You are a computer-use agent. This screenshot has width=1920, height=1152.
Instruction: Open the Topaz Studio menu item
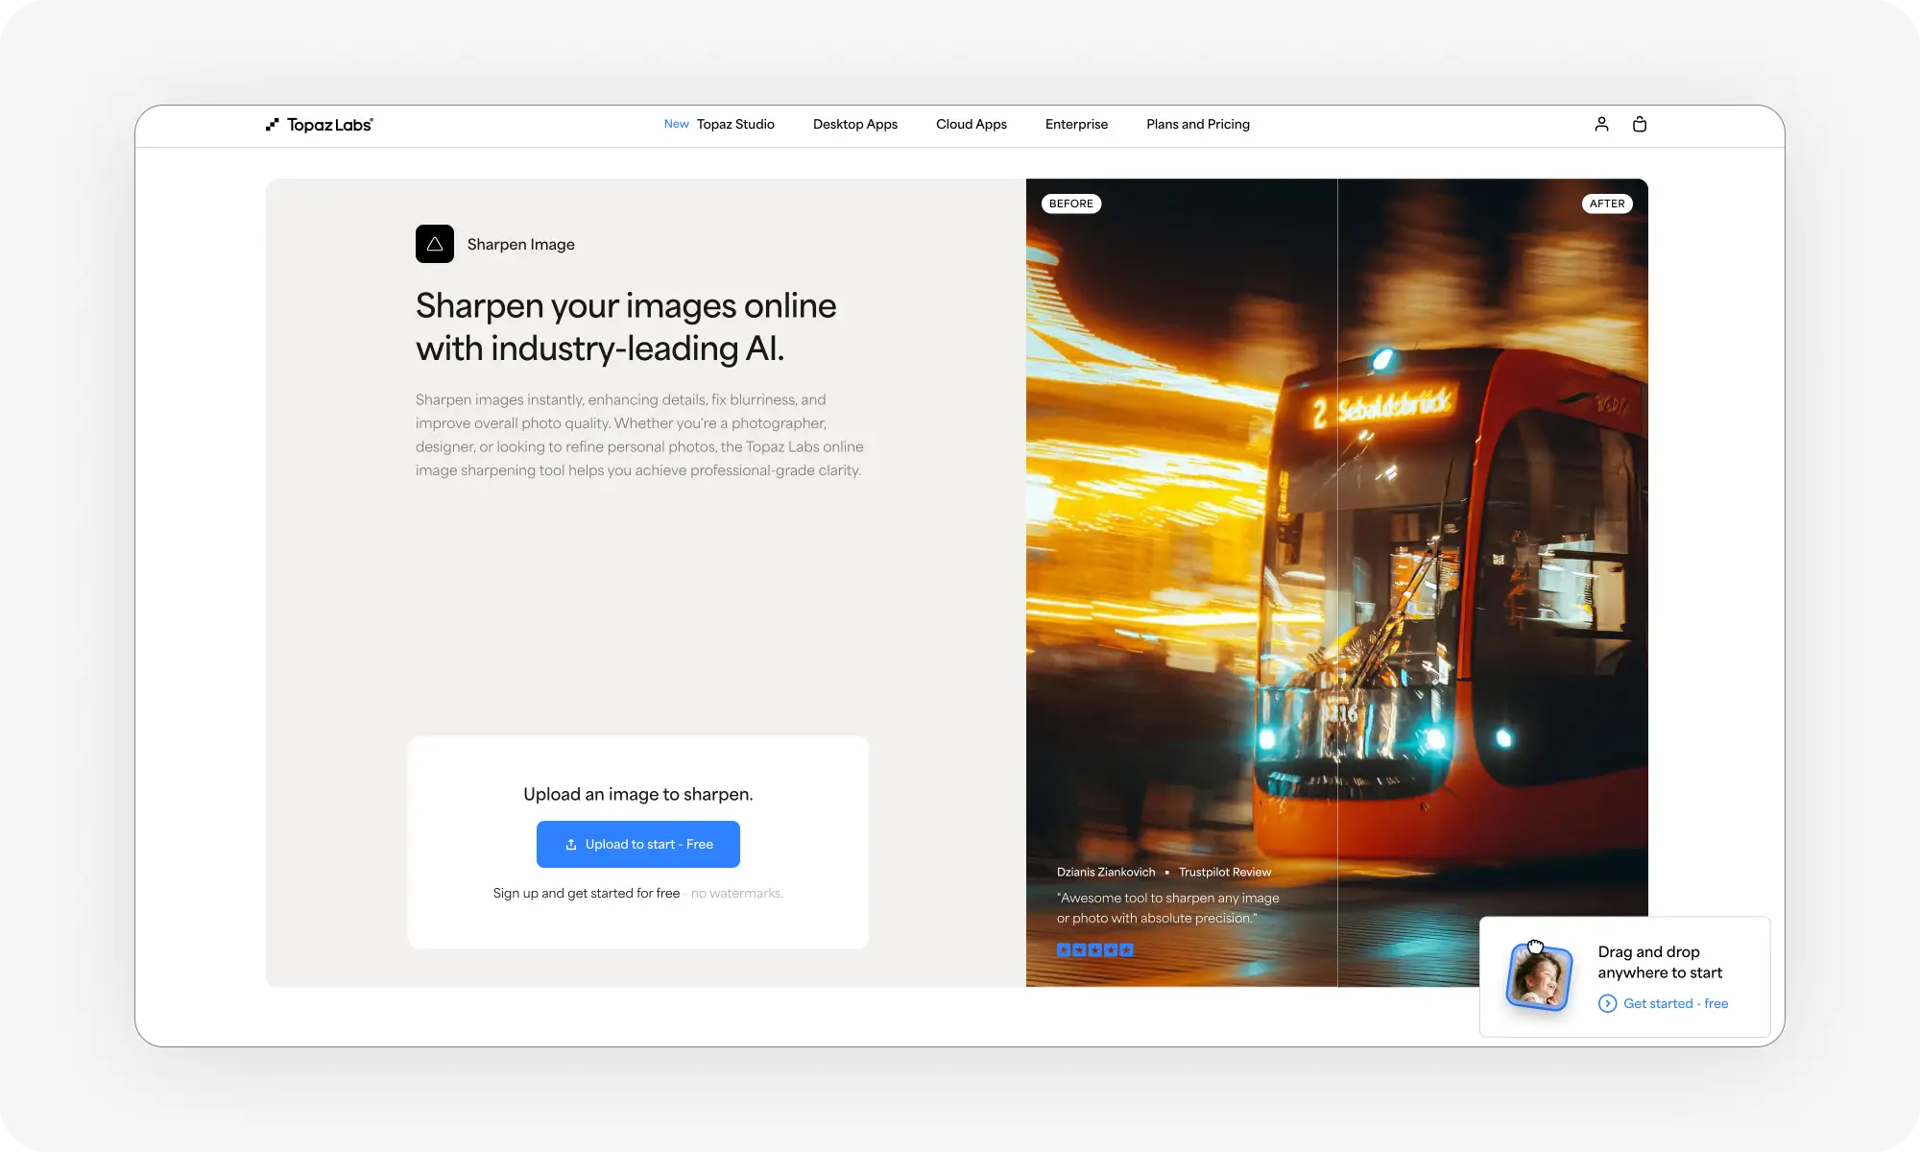734,124
